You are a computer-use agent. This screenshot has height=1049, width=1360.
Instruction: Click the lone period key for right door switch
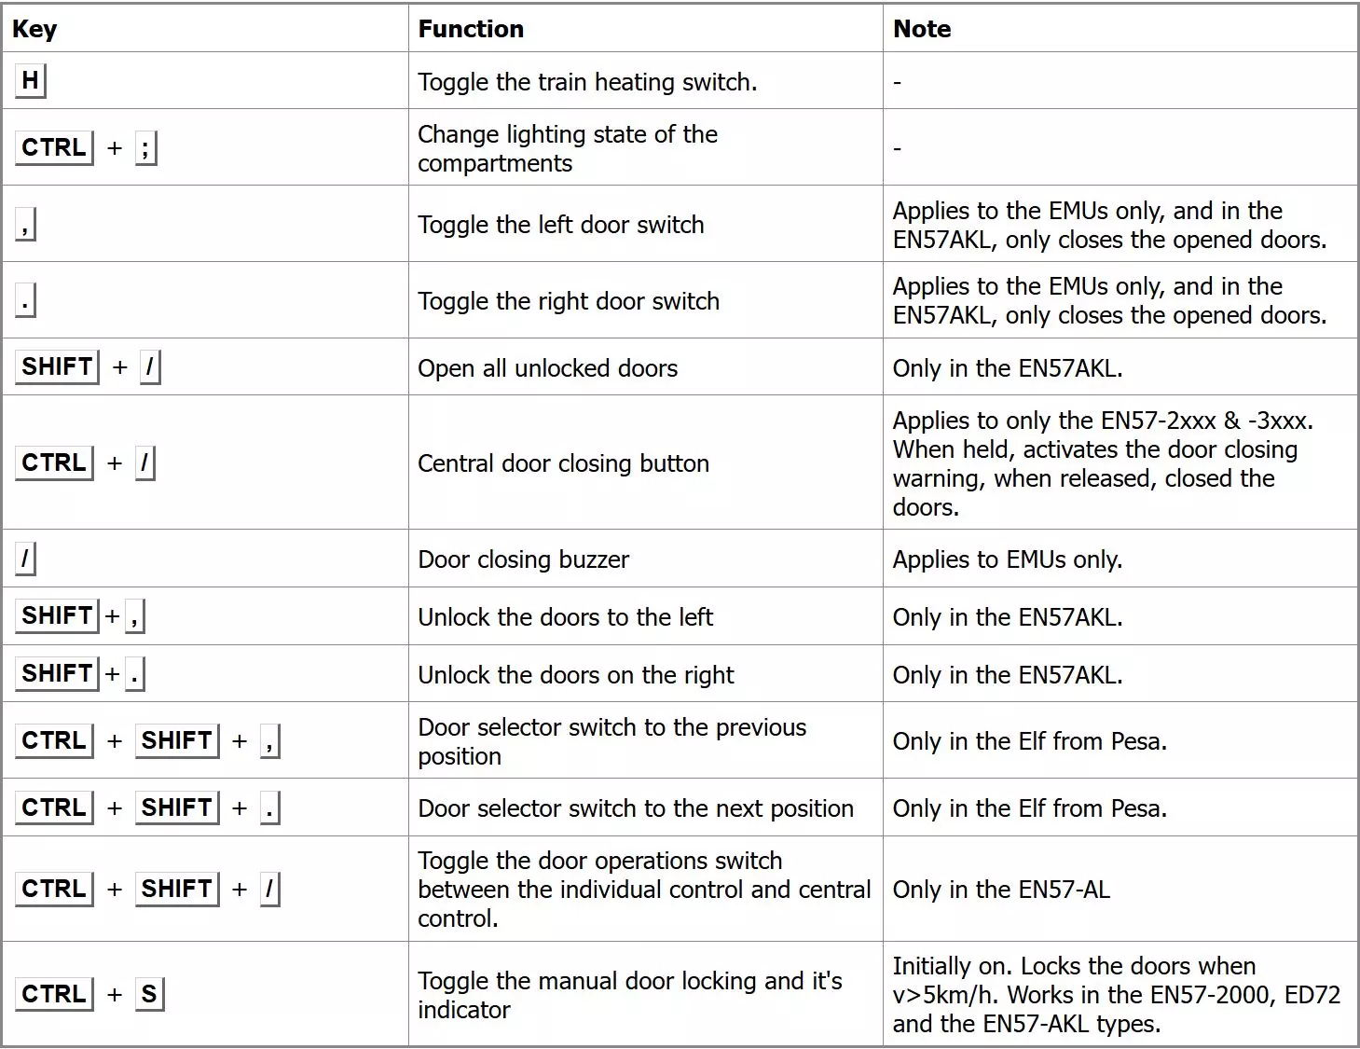(25, 301)
